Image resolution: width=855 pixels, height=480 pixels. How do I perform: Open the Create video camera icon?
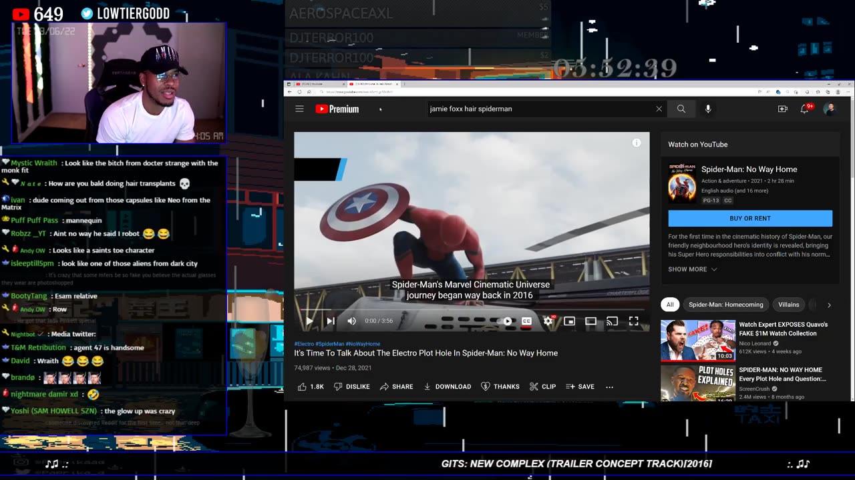coord(782,109)
